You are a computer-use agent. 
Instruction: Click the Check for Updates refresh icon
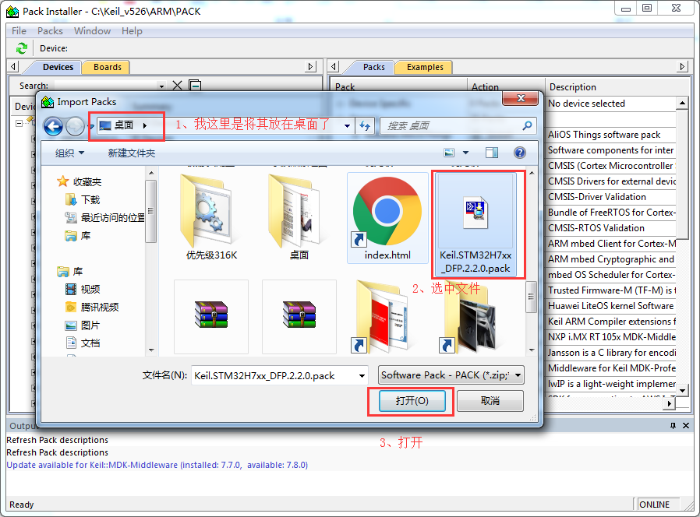(x=22, y=48)
